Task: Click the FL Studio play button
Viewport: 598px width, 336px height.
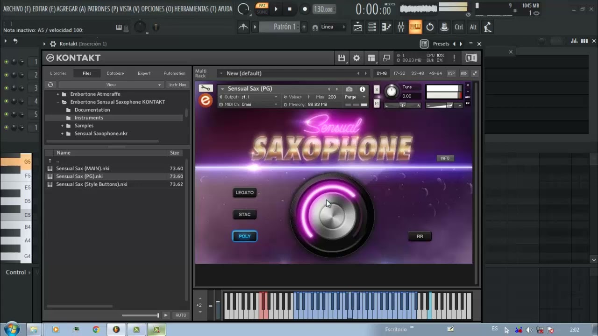Action: (x=276, y=9)
